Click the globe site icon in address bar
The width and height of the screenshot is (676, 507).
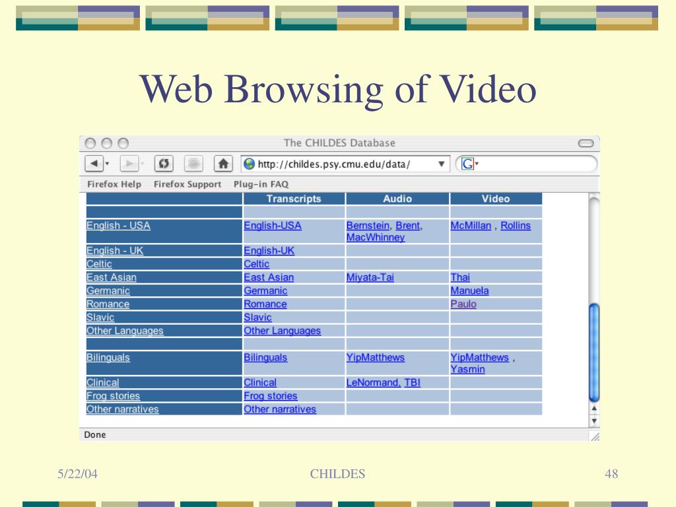(249, 164)
